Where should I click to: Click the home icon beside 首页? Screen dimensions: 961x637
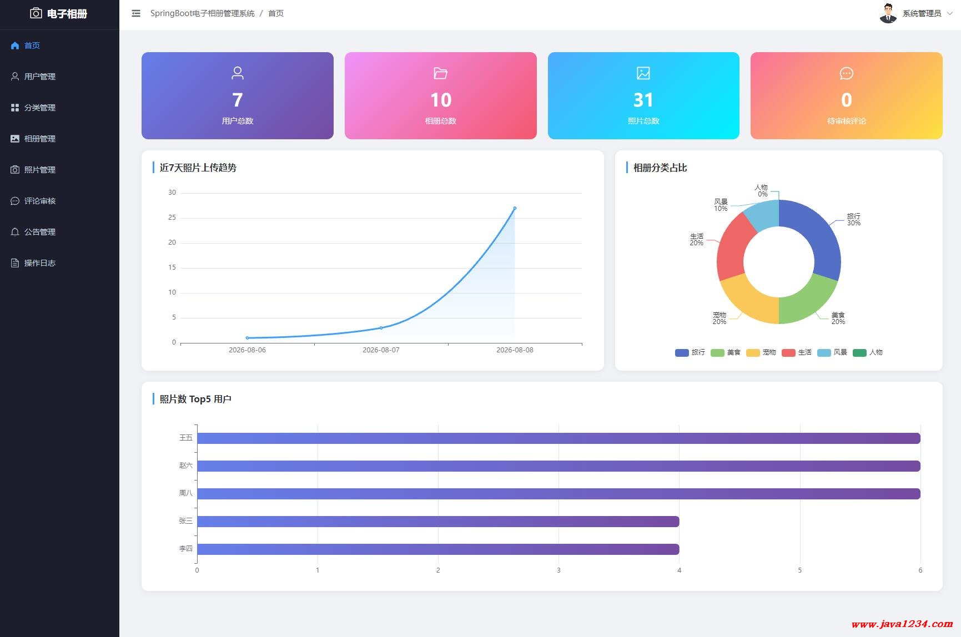(x=15, y=46)
